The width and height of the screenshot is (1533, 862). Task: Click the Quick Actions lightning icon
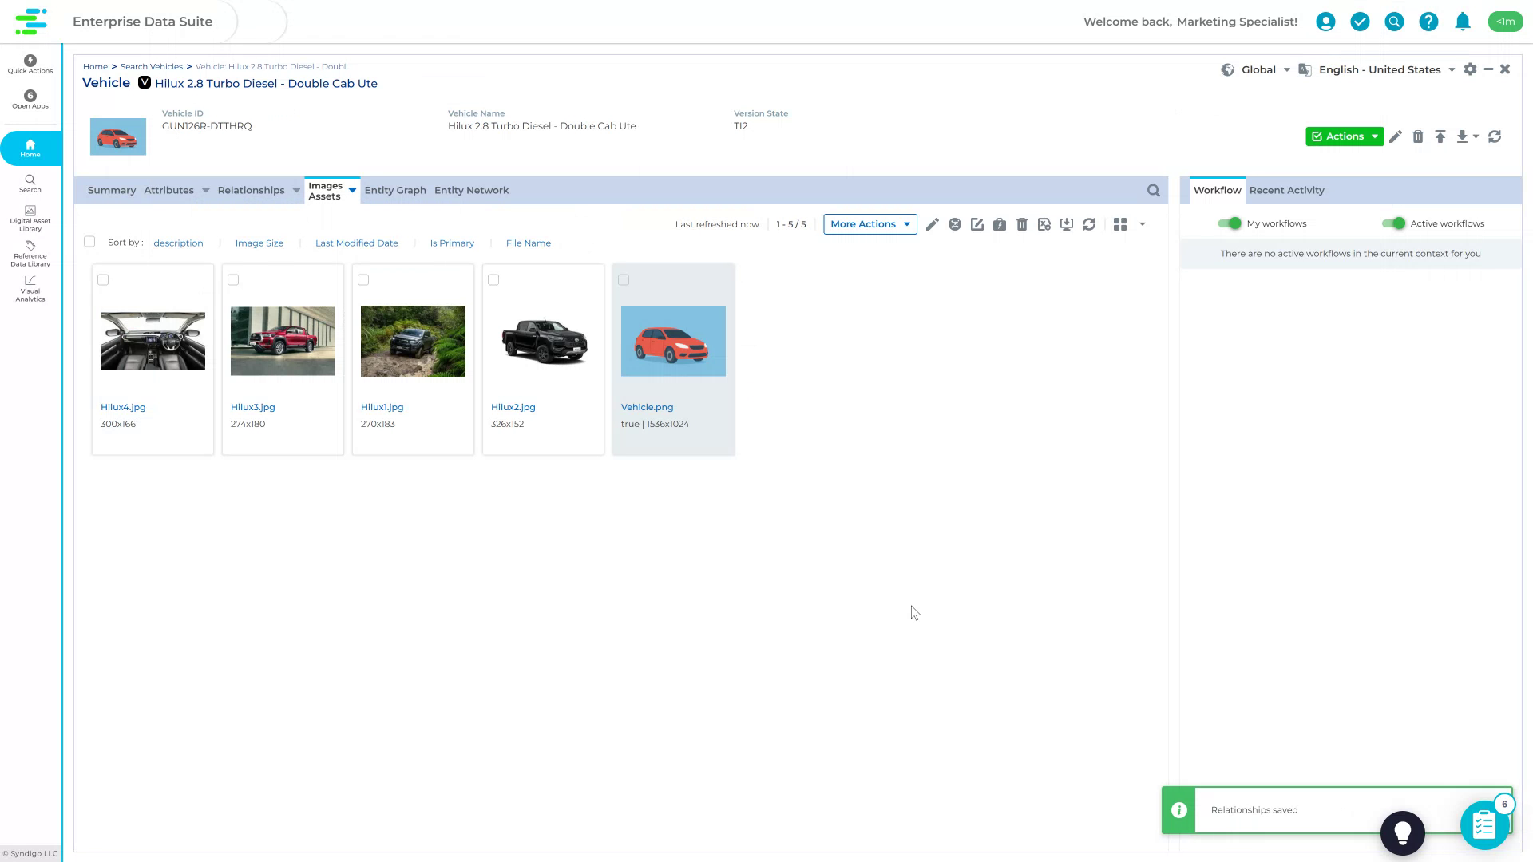pyautogui.click(x=30, y=61)
